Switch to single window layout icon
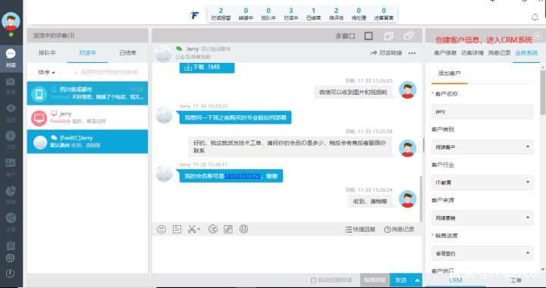Screen dimensions: 546x288 (x=369, y=36)
